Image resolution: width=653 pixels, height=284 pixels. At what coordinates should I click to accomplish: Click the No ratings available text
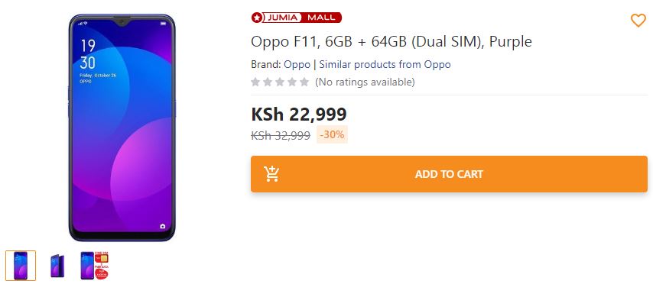[365, 82]
